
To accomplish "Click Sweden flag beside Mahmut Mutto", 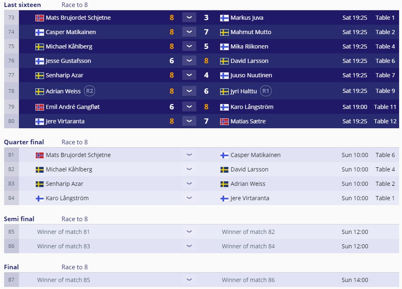I will pyautogui.click(x=224, y=32).
